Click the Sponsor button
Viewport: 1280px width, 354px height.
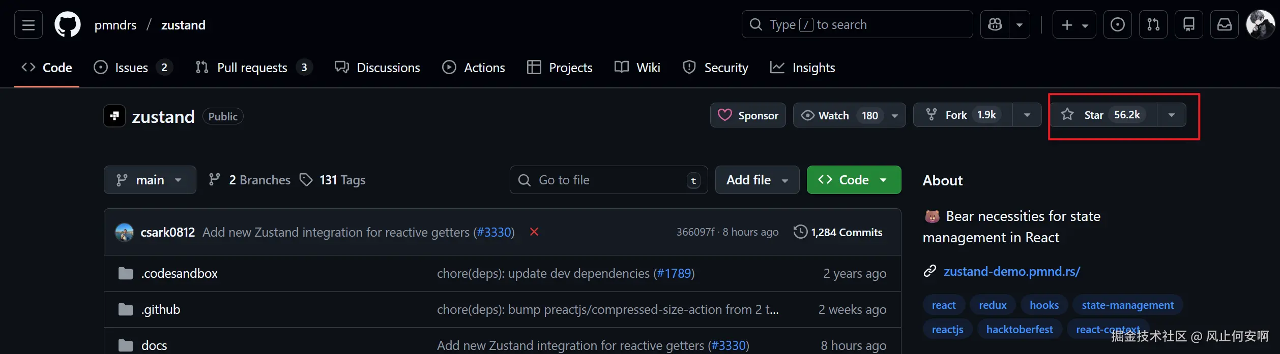tap(748, 115)
